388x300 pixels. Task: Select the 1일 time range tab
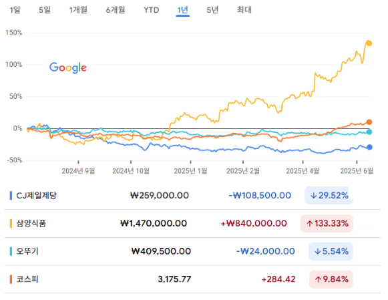point(15,10)
